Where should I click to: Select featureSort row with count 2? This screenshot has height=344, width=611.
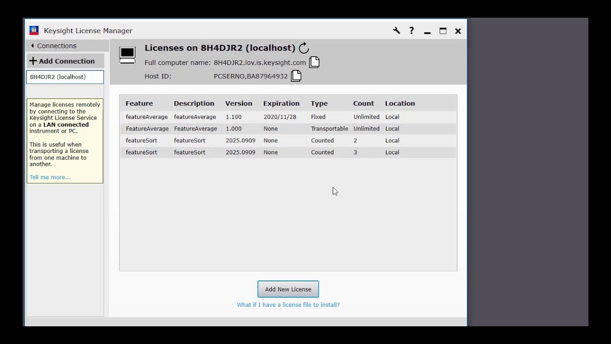pos(288,140)
